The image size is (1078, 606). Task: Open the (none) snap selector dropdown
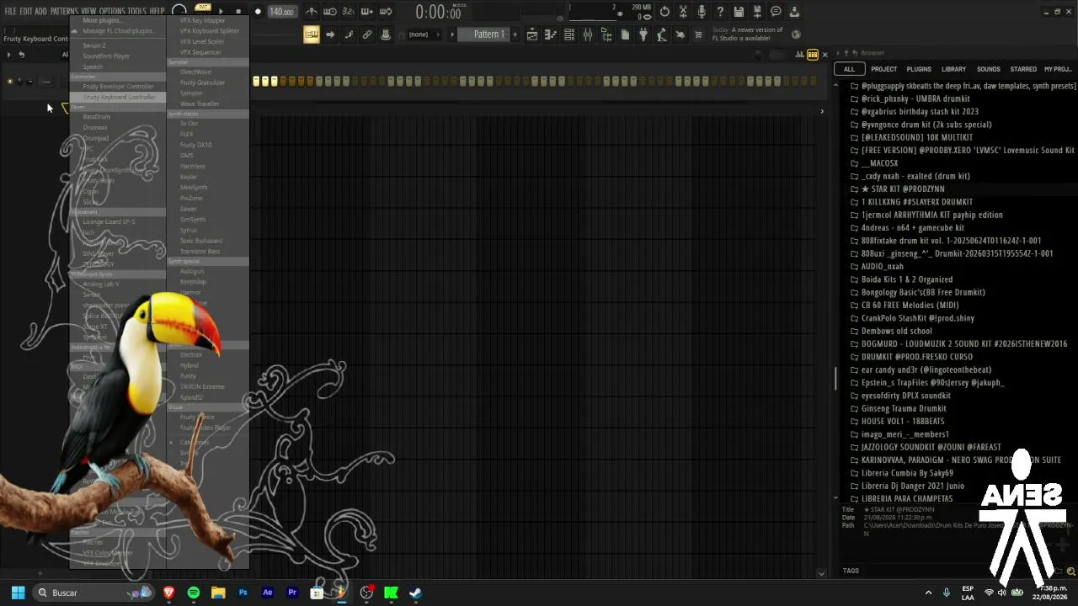coord(424,35)
